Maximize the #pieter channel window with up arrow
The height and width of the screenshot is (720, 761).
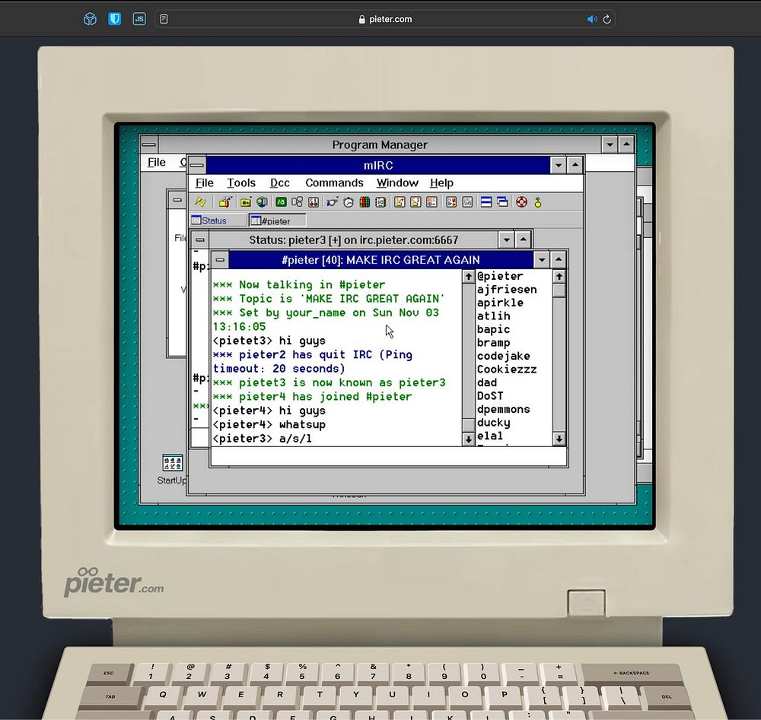pos(559,260)
